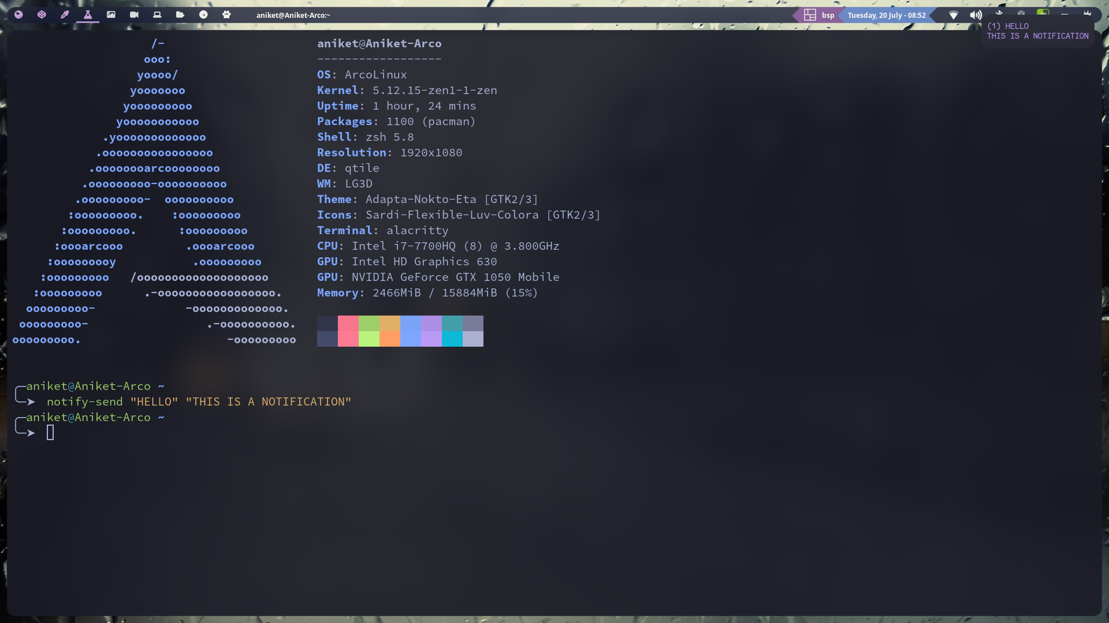The width and height of the screenshot is (1109, 623).
Task: Dismiss the HELLO notification popup
Action: tap(1037, 31)
